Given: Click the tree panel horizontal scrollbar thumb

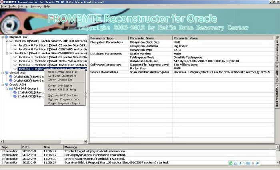Looking at the screenshot, I should coord(32,142).
